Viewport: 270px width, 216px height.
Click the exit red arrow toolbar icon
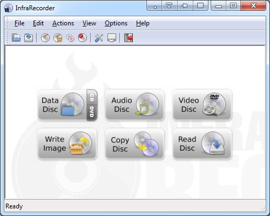coord(129,38)
